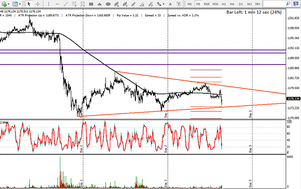The image size is (301, 189).
Task: Switch chart to D1 timeframe
Action: (x=241, y=4)
